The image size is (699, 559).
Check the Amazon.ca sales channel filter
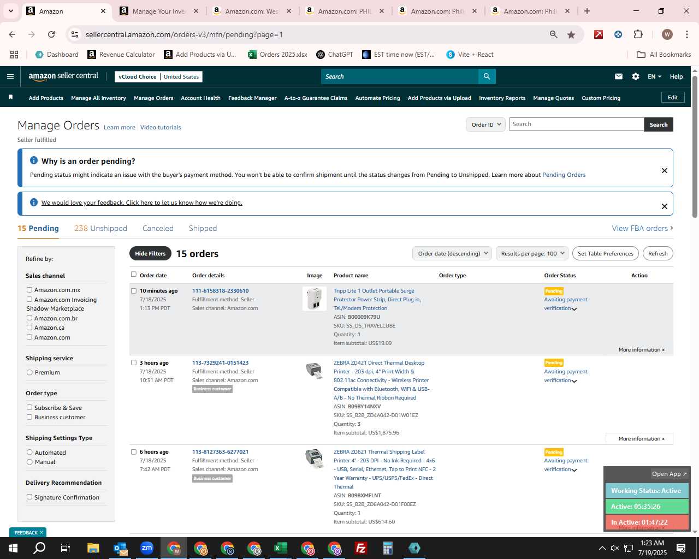(x=29, y=328)
